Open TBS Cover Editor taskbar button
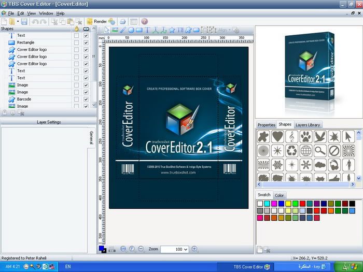The width and height of the screenshot is (363, 272). click(x=246, y=267)
